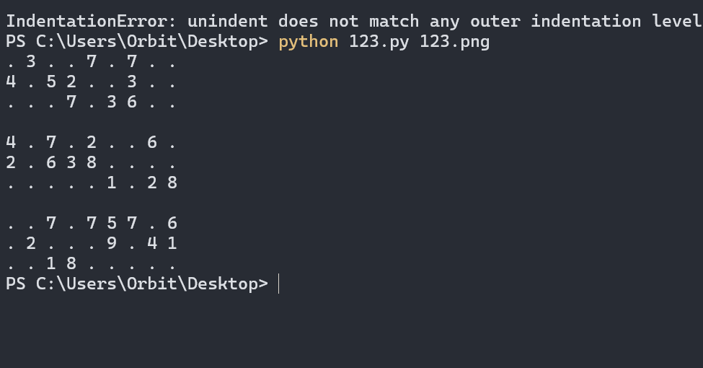Click the bottom PS Desktop prompt path text
This screenshot has height=368, width=703.
(137, 284)
